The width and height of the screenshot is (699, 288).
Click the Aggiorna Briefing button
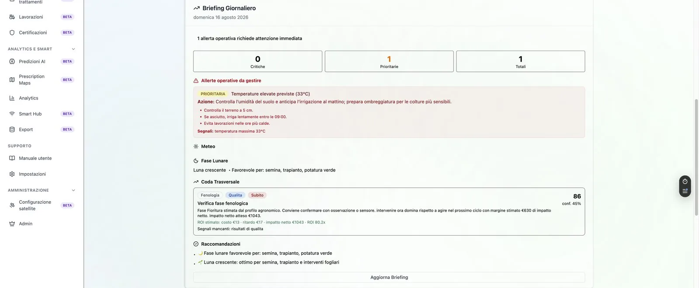point(389,278)
